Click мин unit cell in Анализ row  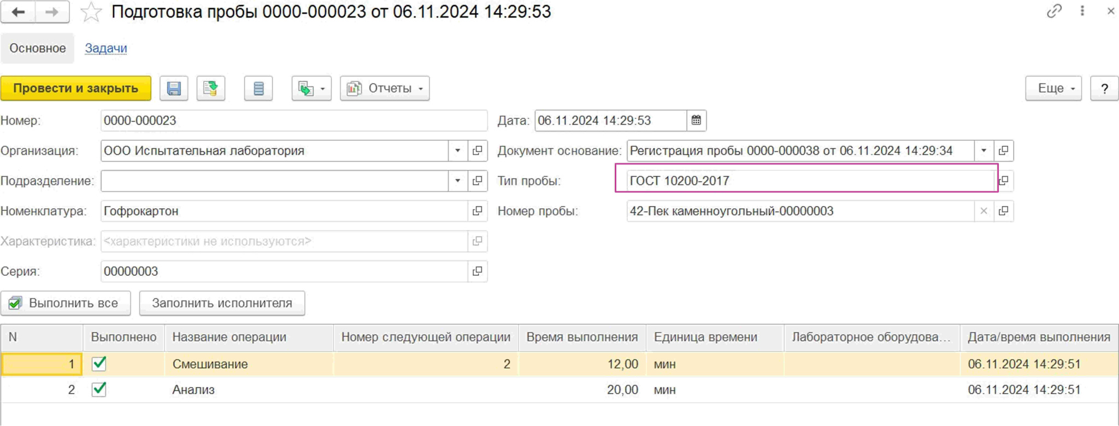coord(715,390)
